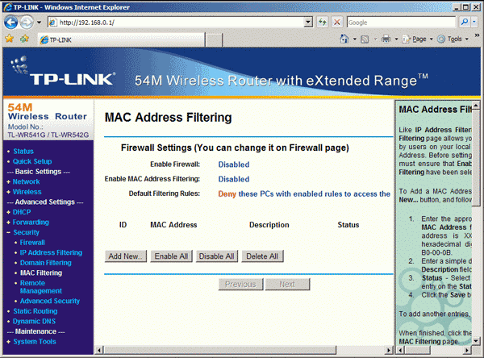Click the Favorites Center star icon
484x358 pixels.
9,39
